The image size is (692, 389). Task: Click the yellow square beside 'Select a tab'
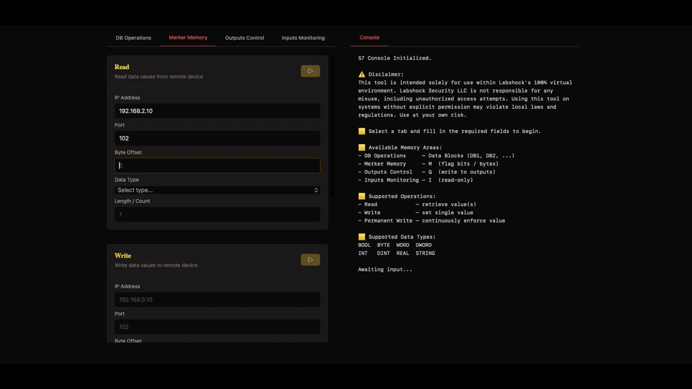tap(362, 131)
